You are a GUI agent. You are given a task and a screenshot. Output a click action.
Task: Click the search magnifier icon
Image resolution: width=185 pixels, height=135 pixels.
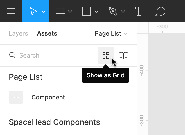tap(12, 55)
